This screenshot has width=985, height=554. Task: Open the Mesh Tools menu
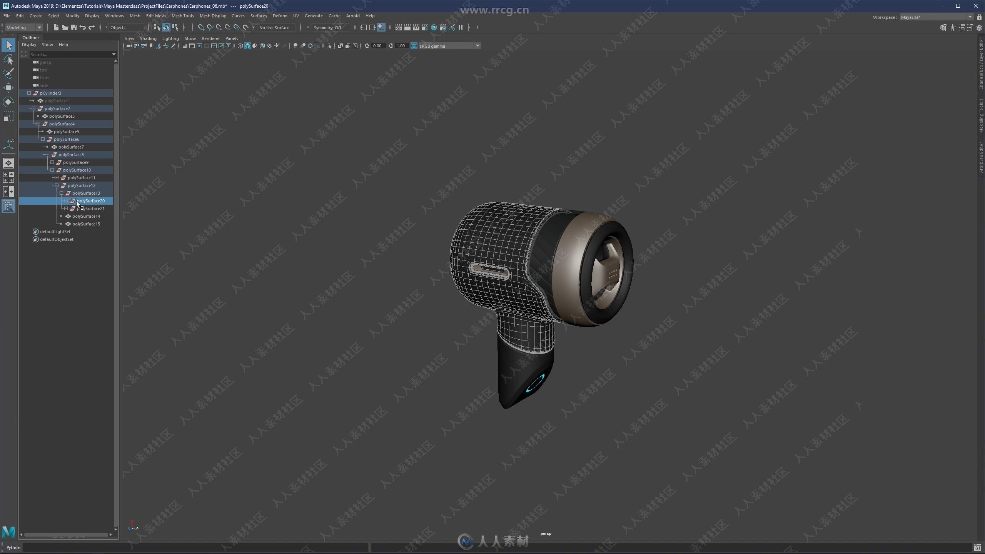click(x=182, y=16)
